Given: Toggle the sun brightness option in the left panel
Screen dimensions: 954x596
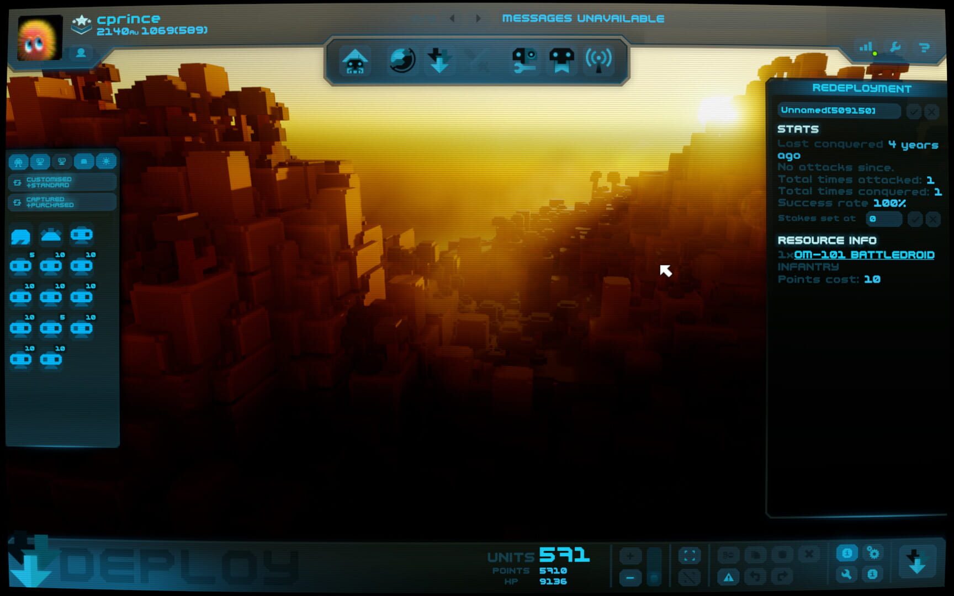Looking at the screenshot, I should pyautogui.click(x=106, y=161).
